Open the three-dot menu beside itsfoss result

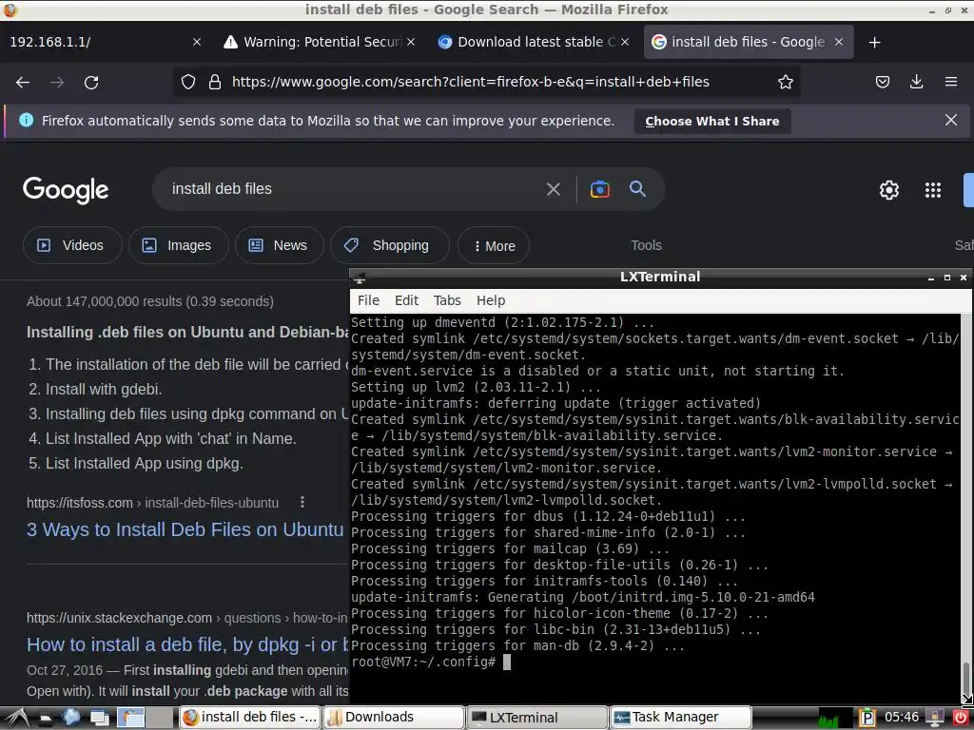click(302, 502)
